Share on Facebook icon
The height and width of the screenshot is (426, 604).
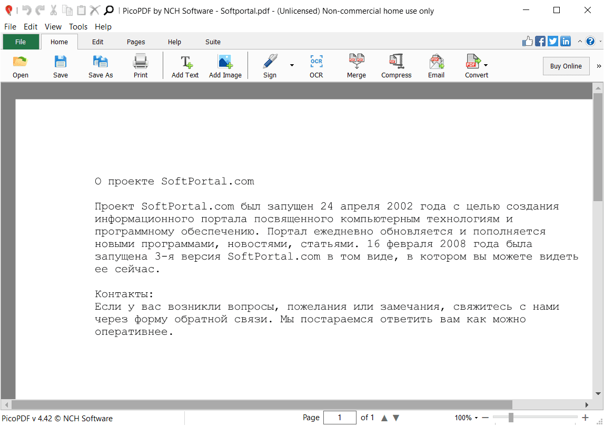540,41
